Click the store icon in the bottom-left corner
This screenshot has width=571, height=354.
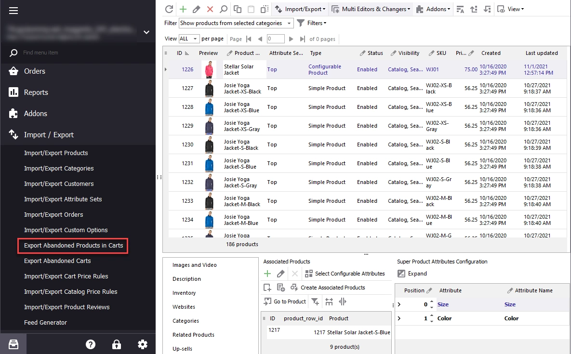tap(13, 344)
